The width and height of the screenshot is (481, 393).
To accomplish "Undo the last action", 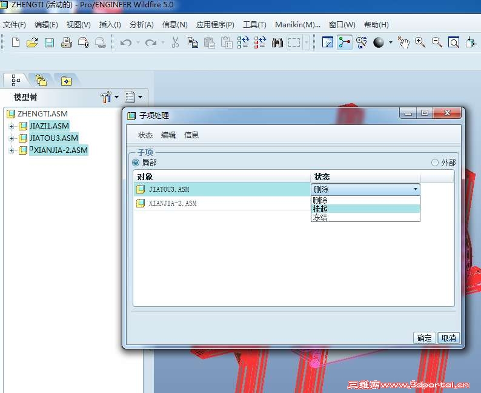I will coord(126,42).
